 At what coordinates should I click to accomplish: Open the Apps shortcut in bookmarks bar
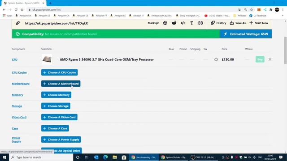(x=8, y=16)
